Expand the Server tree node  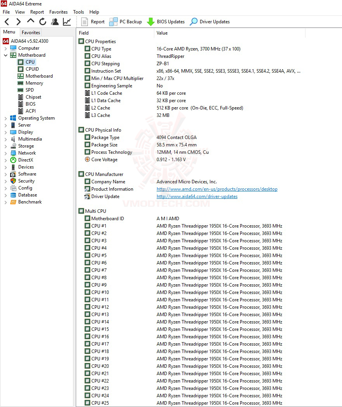[5, 125]
